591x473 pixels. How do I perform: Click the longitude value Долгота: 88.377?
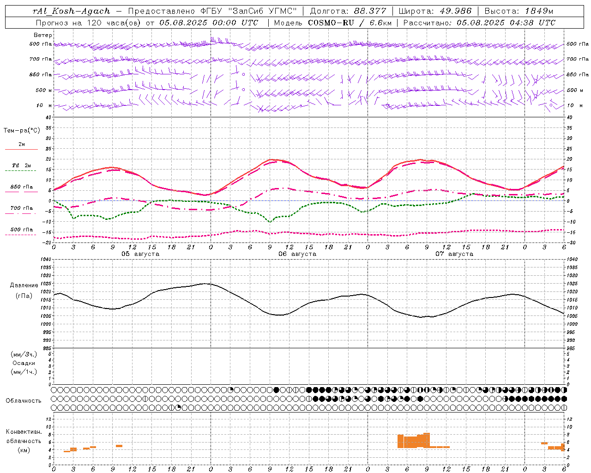point(349,11)
